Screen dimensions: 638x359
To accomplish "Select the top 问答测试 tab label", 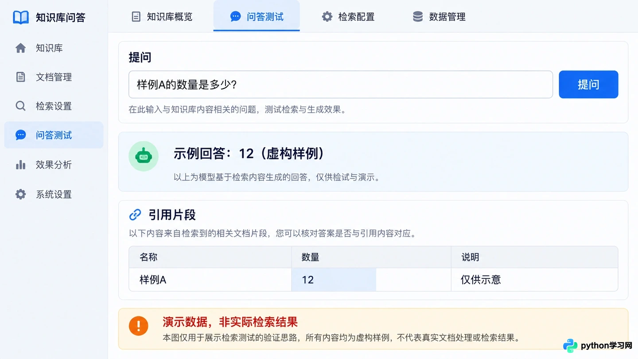I will coord(265,17).
